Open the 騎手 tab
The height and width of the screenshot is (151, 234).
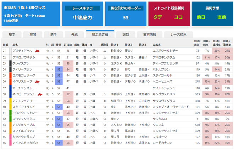54,34
